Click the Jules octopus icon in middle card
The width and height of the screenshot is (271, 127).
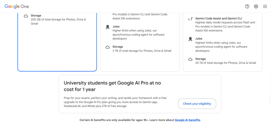(107, 27)
